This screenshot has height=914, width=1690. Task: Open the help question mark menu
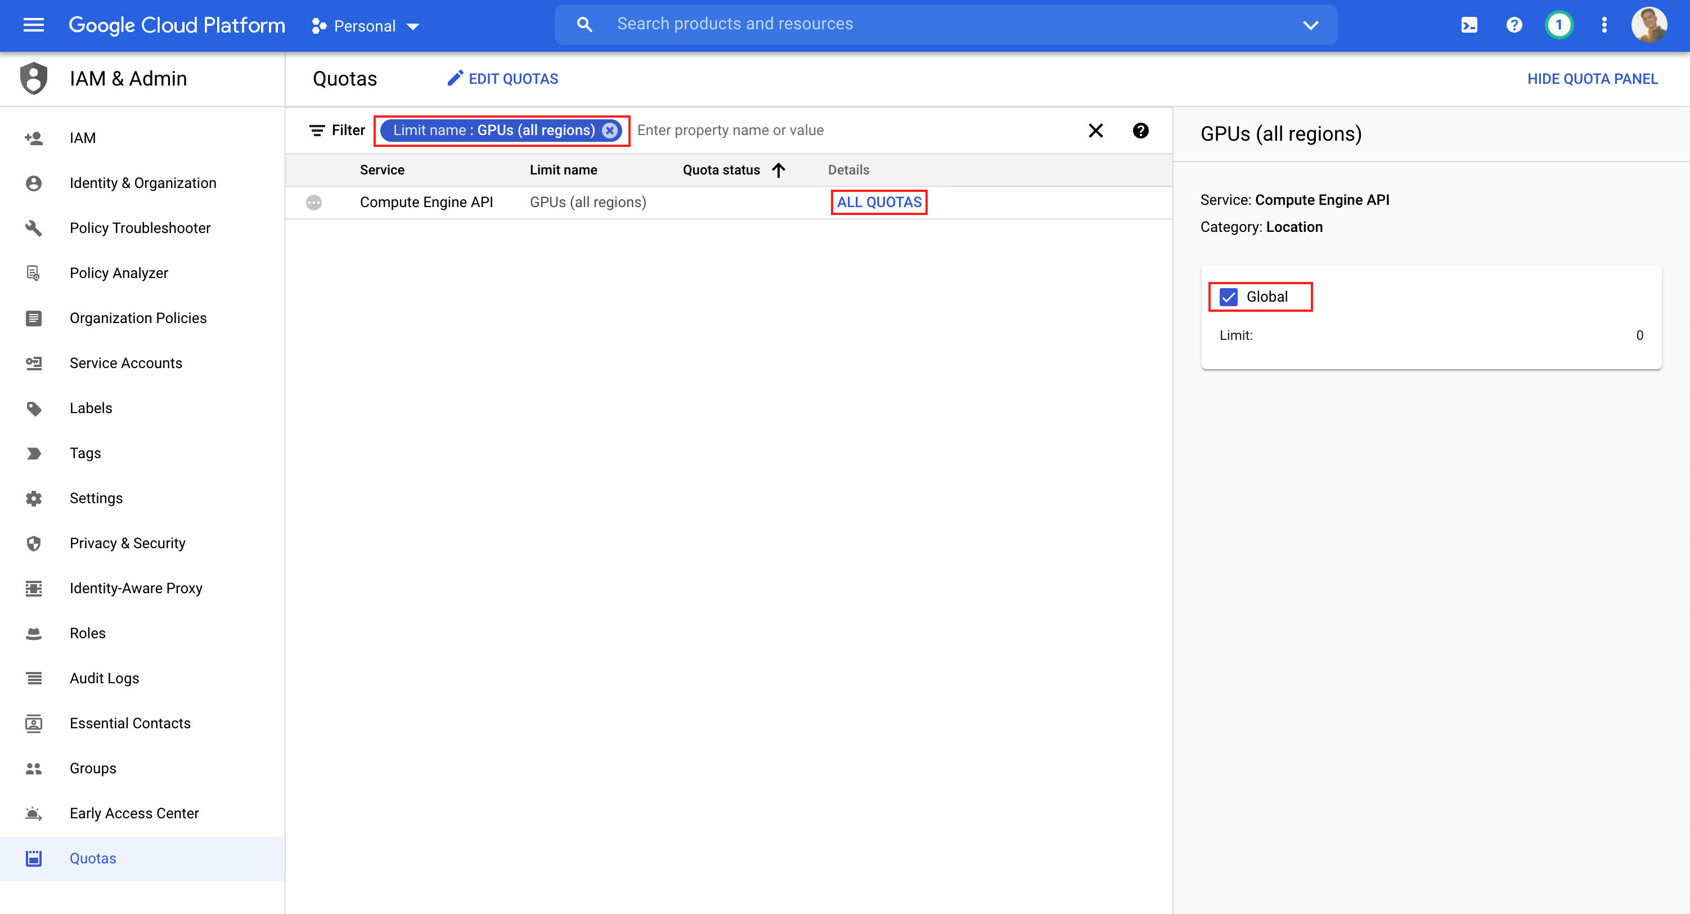pyautogui.click(x=1514, y=25)
